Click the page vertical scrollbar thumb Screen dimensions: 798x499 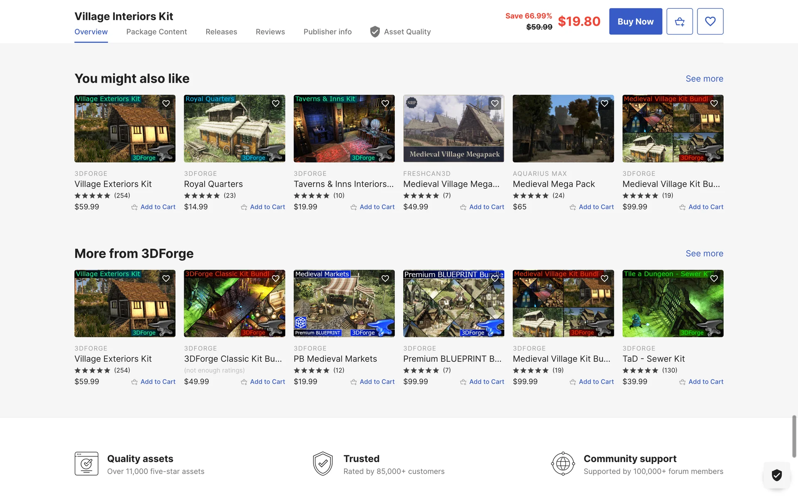click(x=794, y=436)
